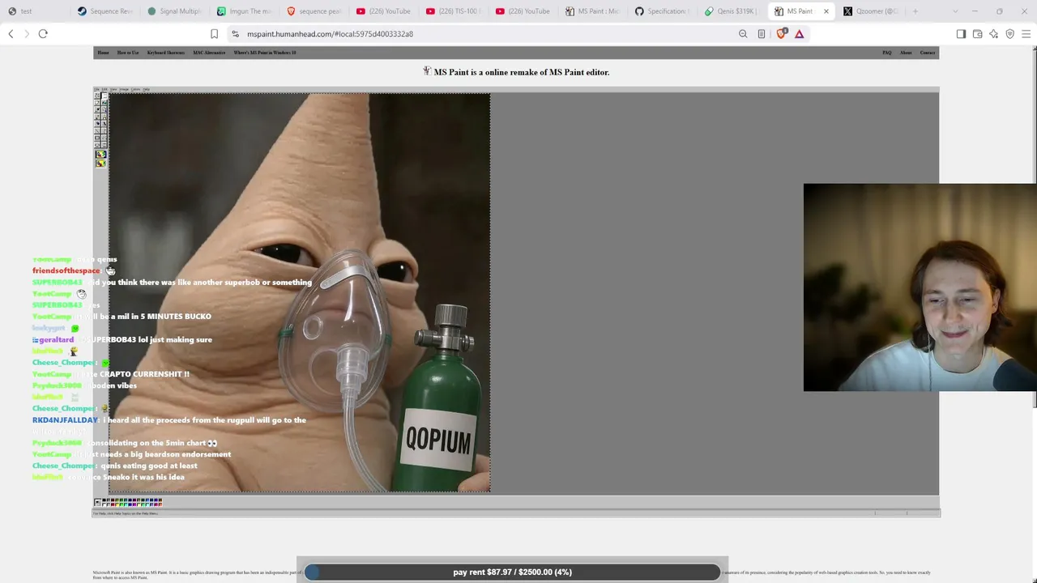This screenshot has width=1037, height=583.
Task: Select the Curve tool in Paint
Action: point(104,130)
